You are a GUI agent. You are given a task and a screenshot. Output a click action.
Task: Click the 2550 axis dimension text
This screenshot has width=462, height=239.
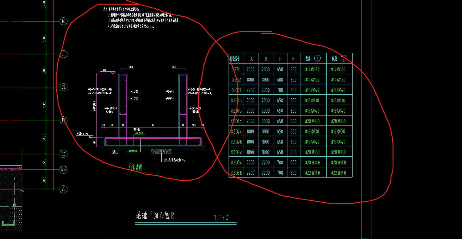(x=44, y=162)
